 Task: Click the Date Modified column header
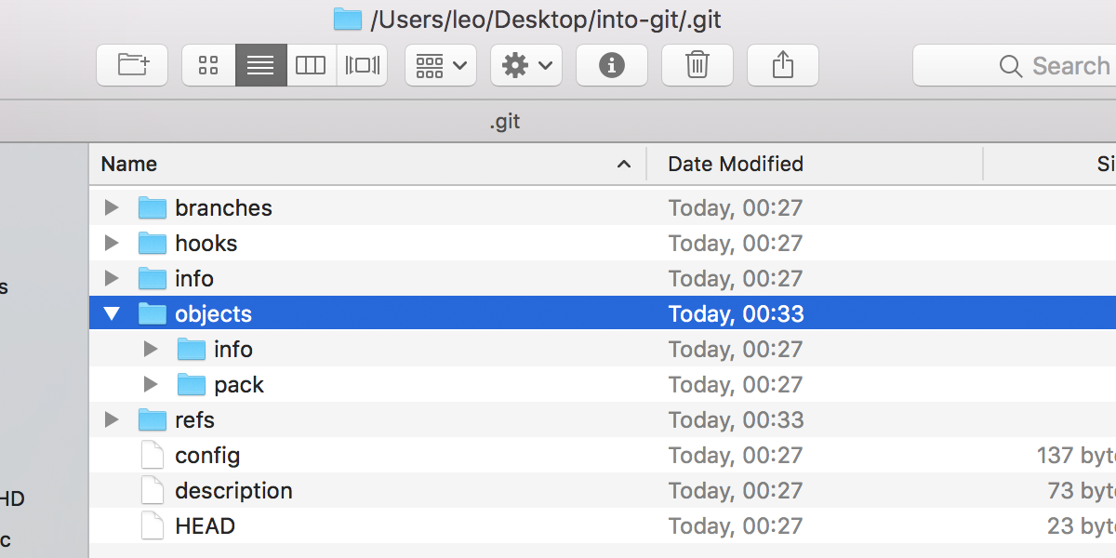735,164
